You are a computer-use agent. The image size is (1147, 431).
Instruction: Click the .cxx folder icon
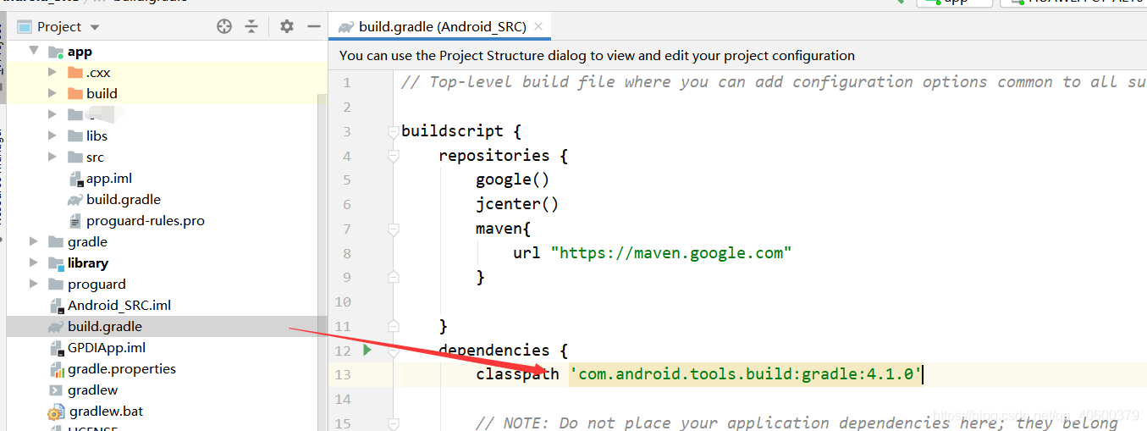pos(74,72)
